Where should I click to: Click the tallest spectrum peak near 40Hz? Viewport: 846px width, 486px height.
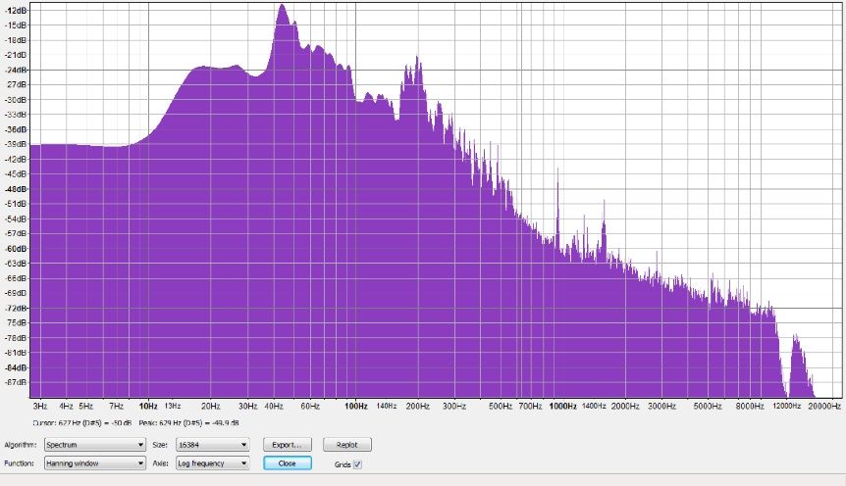point(282,12)
